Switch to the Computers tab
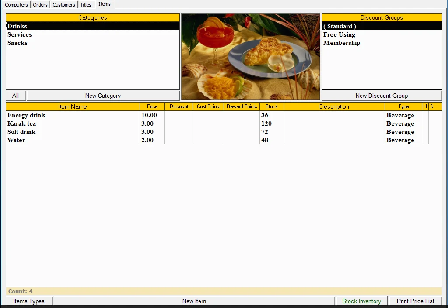448x308 pixels. tap(16, 4)
